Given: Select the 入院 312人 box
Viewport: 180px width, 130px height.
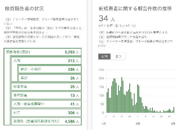Looking at the screenshot, I should 46,61.
